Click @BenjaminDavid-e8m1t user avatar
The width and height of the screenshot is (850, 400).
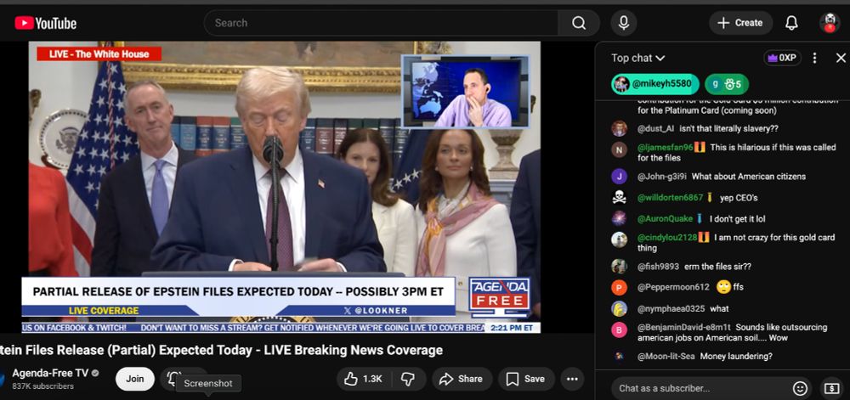point(619,330)
